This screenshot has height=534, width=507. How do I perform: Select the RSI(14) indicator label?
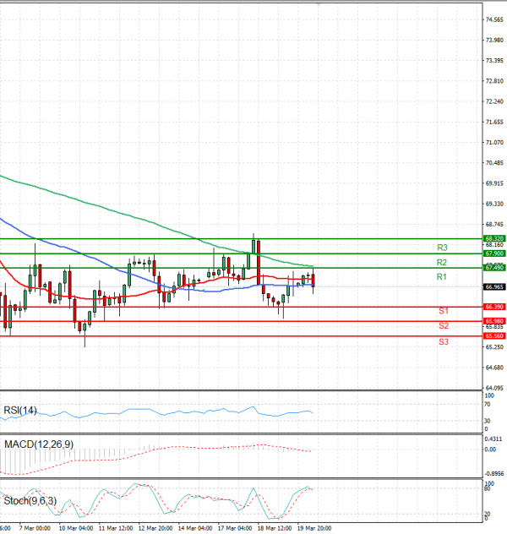coord(22,411)
